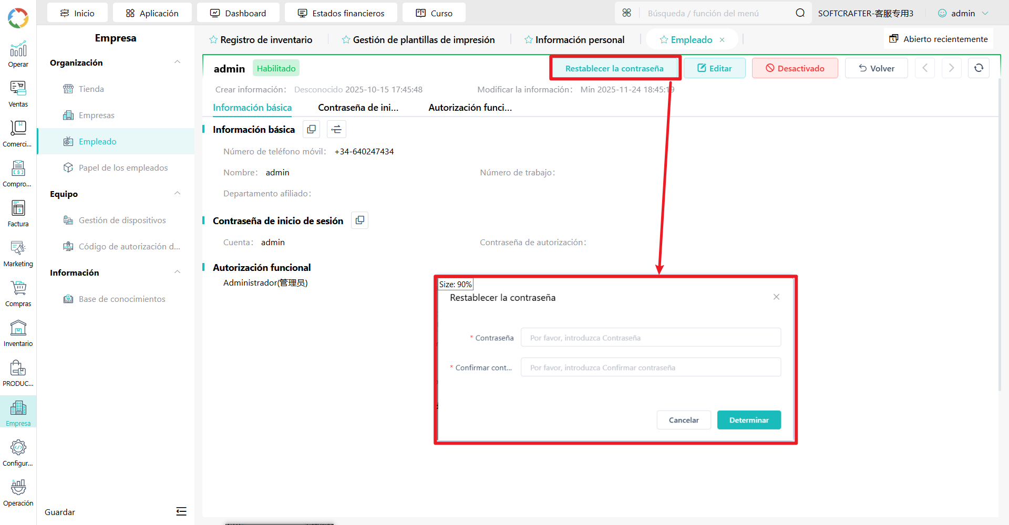The height and width of the screenshot is (525, 1009).
Task: Open Papel de los empleados
Action: point(116,167)
